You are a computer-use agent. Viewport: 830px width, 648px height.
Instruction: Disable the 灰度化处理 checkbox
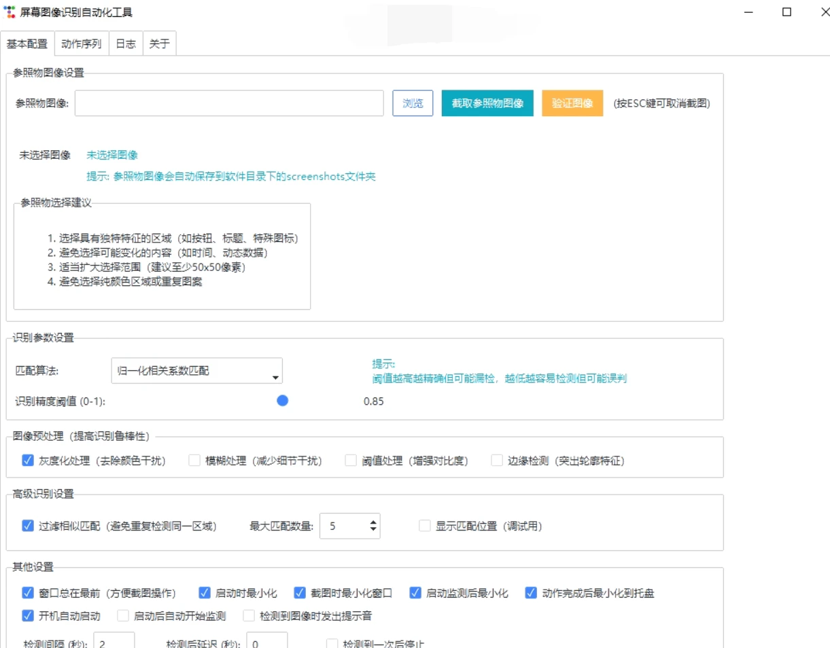pos(28,461)
